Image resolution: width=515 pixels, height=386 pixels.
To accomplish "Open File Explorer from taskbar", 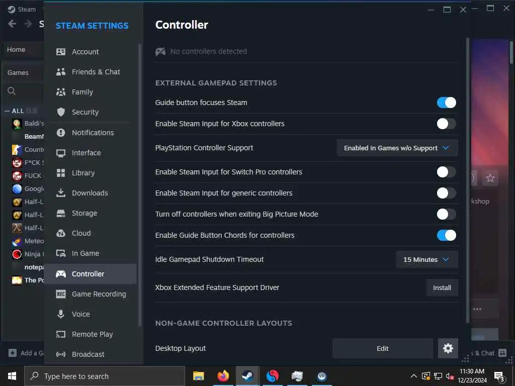I will point(198,376).
